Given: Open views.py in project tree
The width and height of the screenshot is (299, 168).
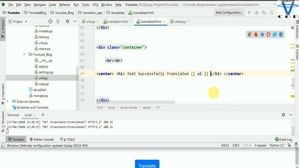Looking at the screenshot, I should [x=43, y=49].
